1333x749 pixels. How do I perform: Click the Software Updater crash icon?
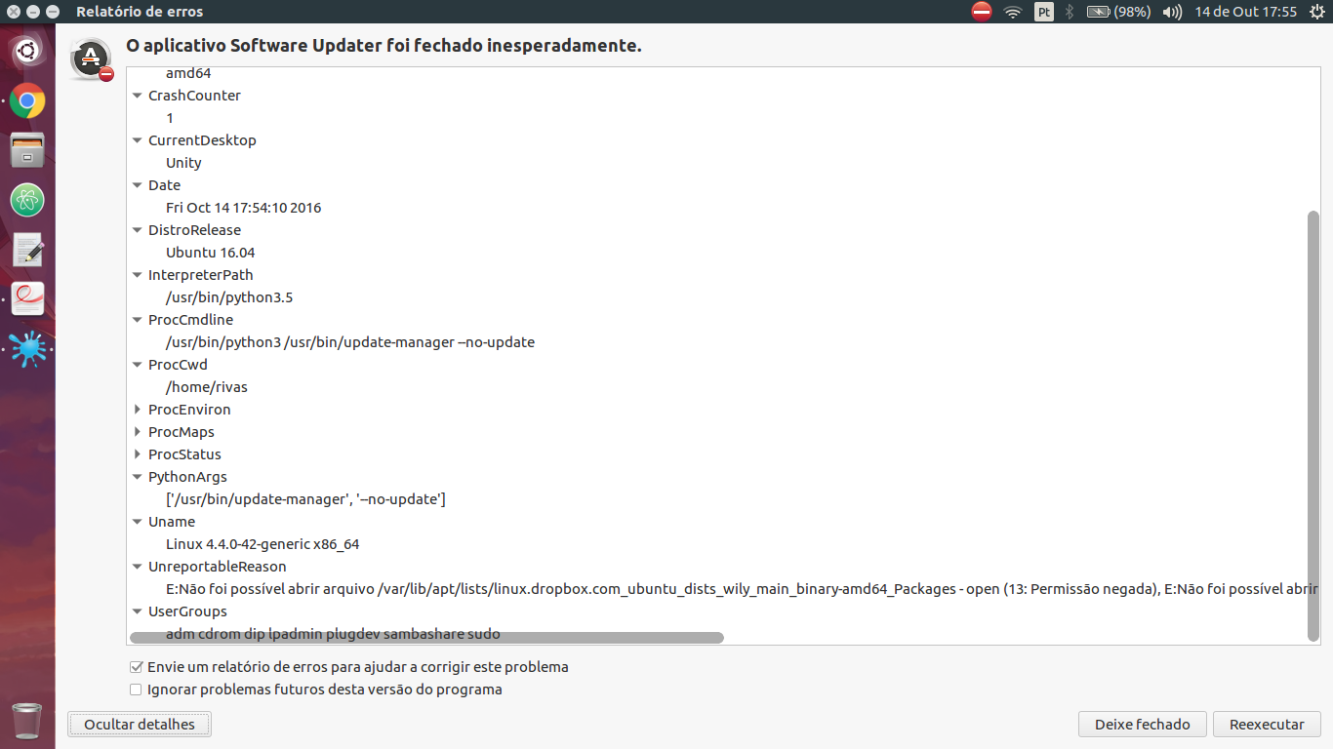click(92, 59)
